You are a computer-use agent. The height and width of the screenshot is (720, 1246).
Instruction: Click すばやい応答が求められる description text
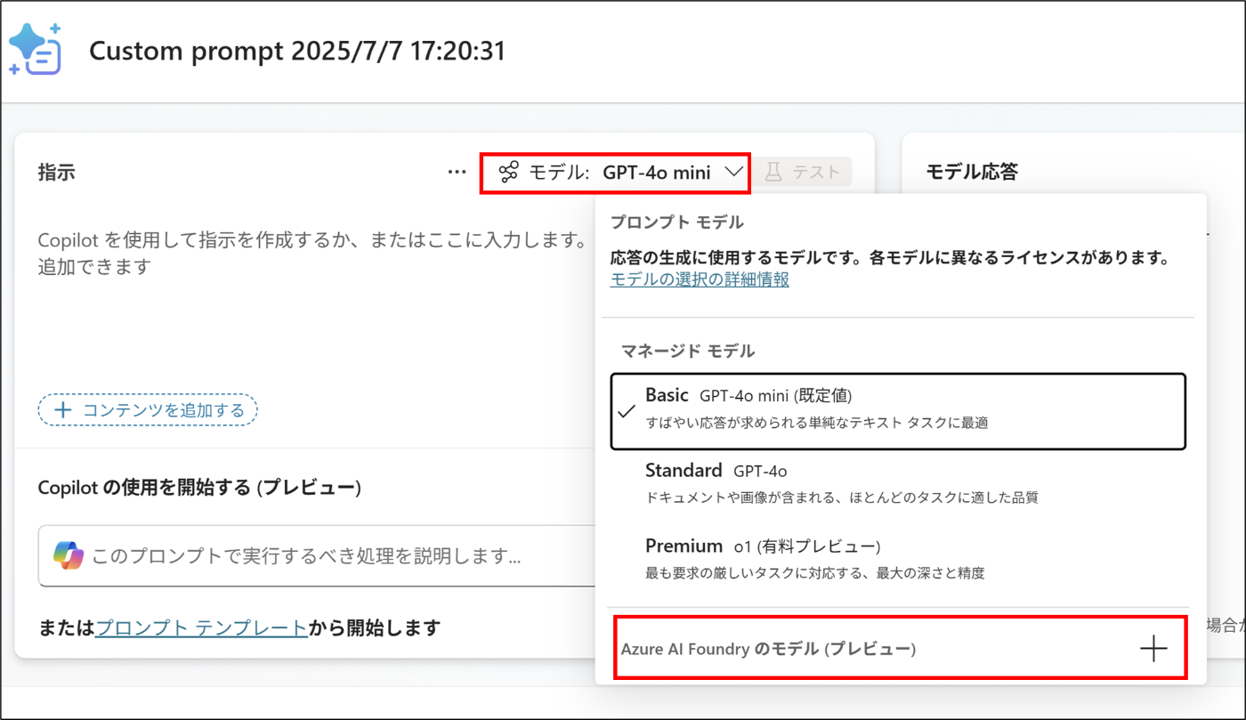pos(817,423)
